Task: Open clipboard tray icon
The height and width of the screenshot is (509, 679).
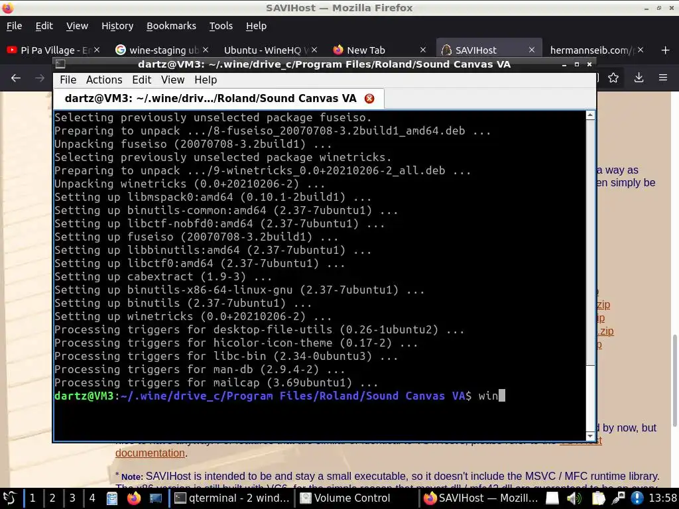Action: 598,498
